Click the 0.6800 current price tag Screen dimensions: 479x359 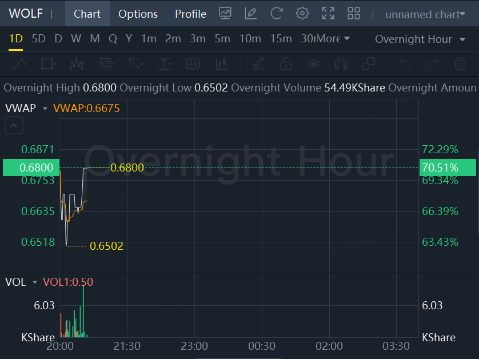coord(31,167)
